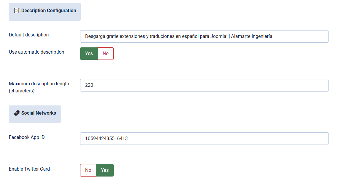Click the word "Desgarga" in Default description
This screenshot has height=186, width=341.
[x=95, y=36]
